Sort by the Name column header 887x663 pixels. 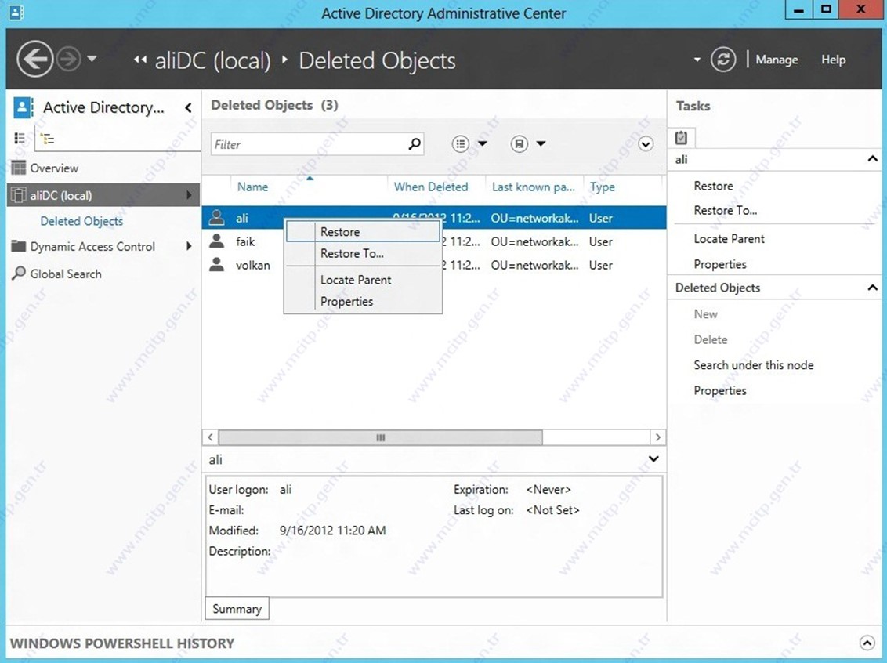[x=253, y=187]
